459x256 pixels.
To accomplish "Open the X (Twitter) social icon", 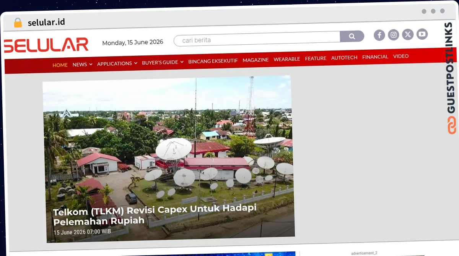I will point(408,35).
